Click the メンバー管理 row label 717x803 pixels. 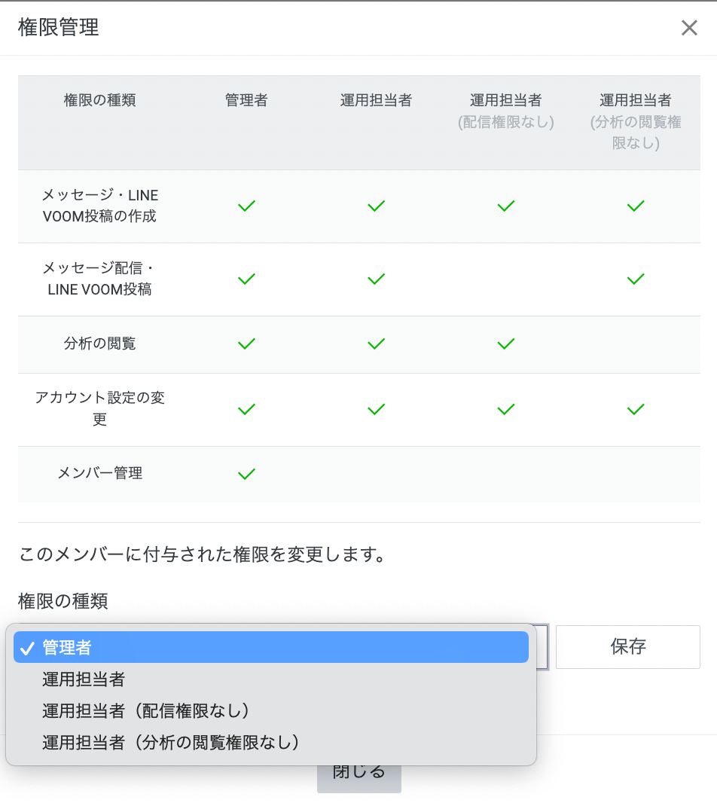100,473
